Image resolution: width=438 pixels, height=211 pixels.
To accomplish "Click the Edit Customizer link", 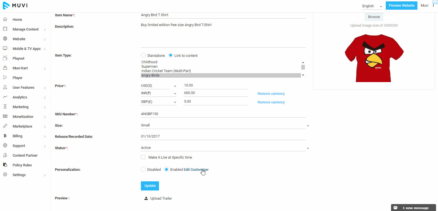I will click(x=196, y=170).
